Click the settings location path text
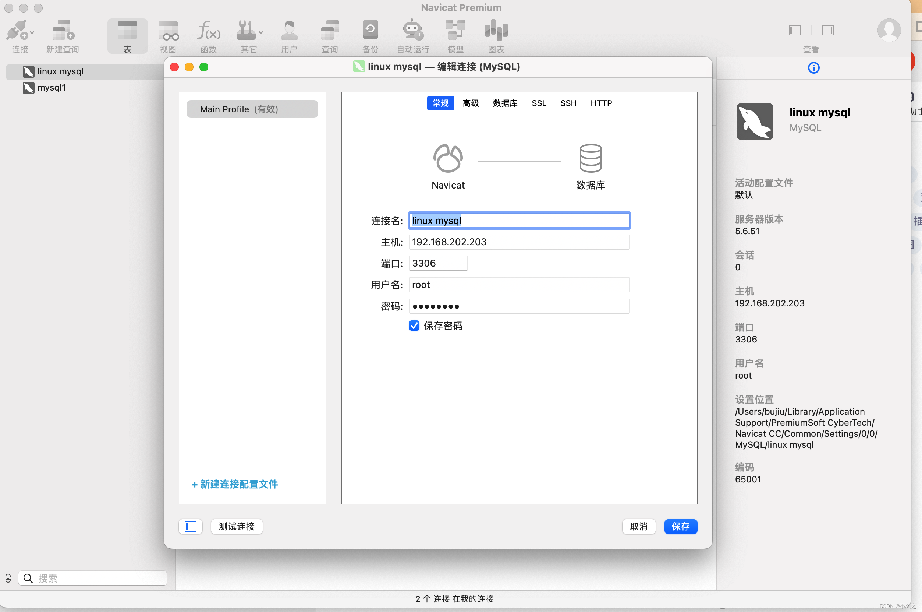The width and height of the screenshot is (922, 612). (x=806, y=428)
